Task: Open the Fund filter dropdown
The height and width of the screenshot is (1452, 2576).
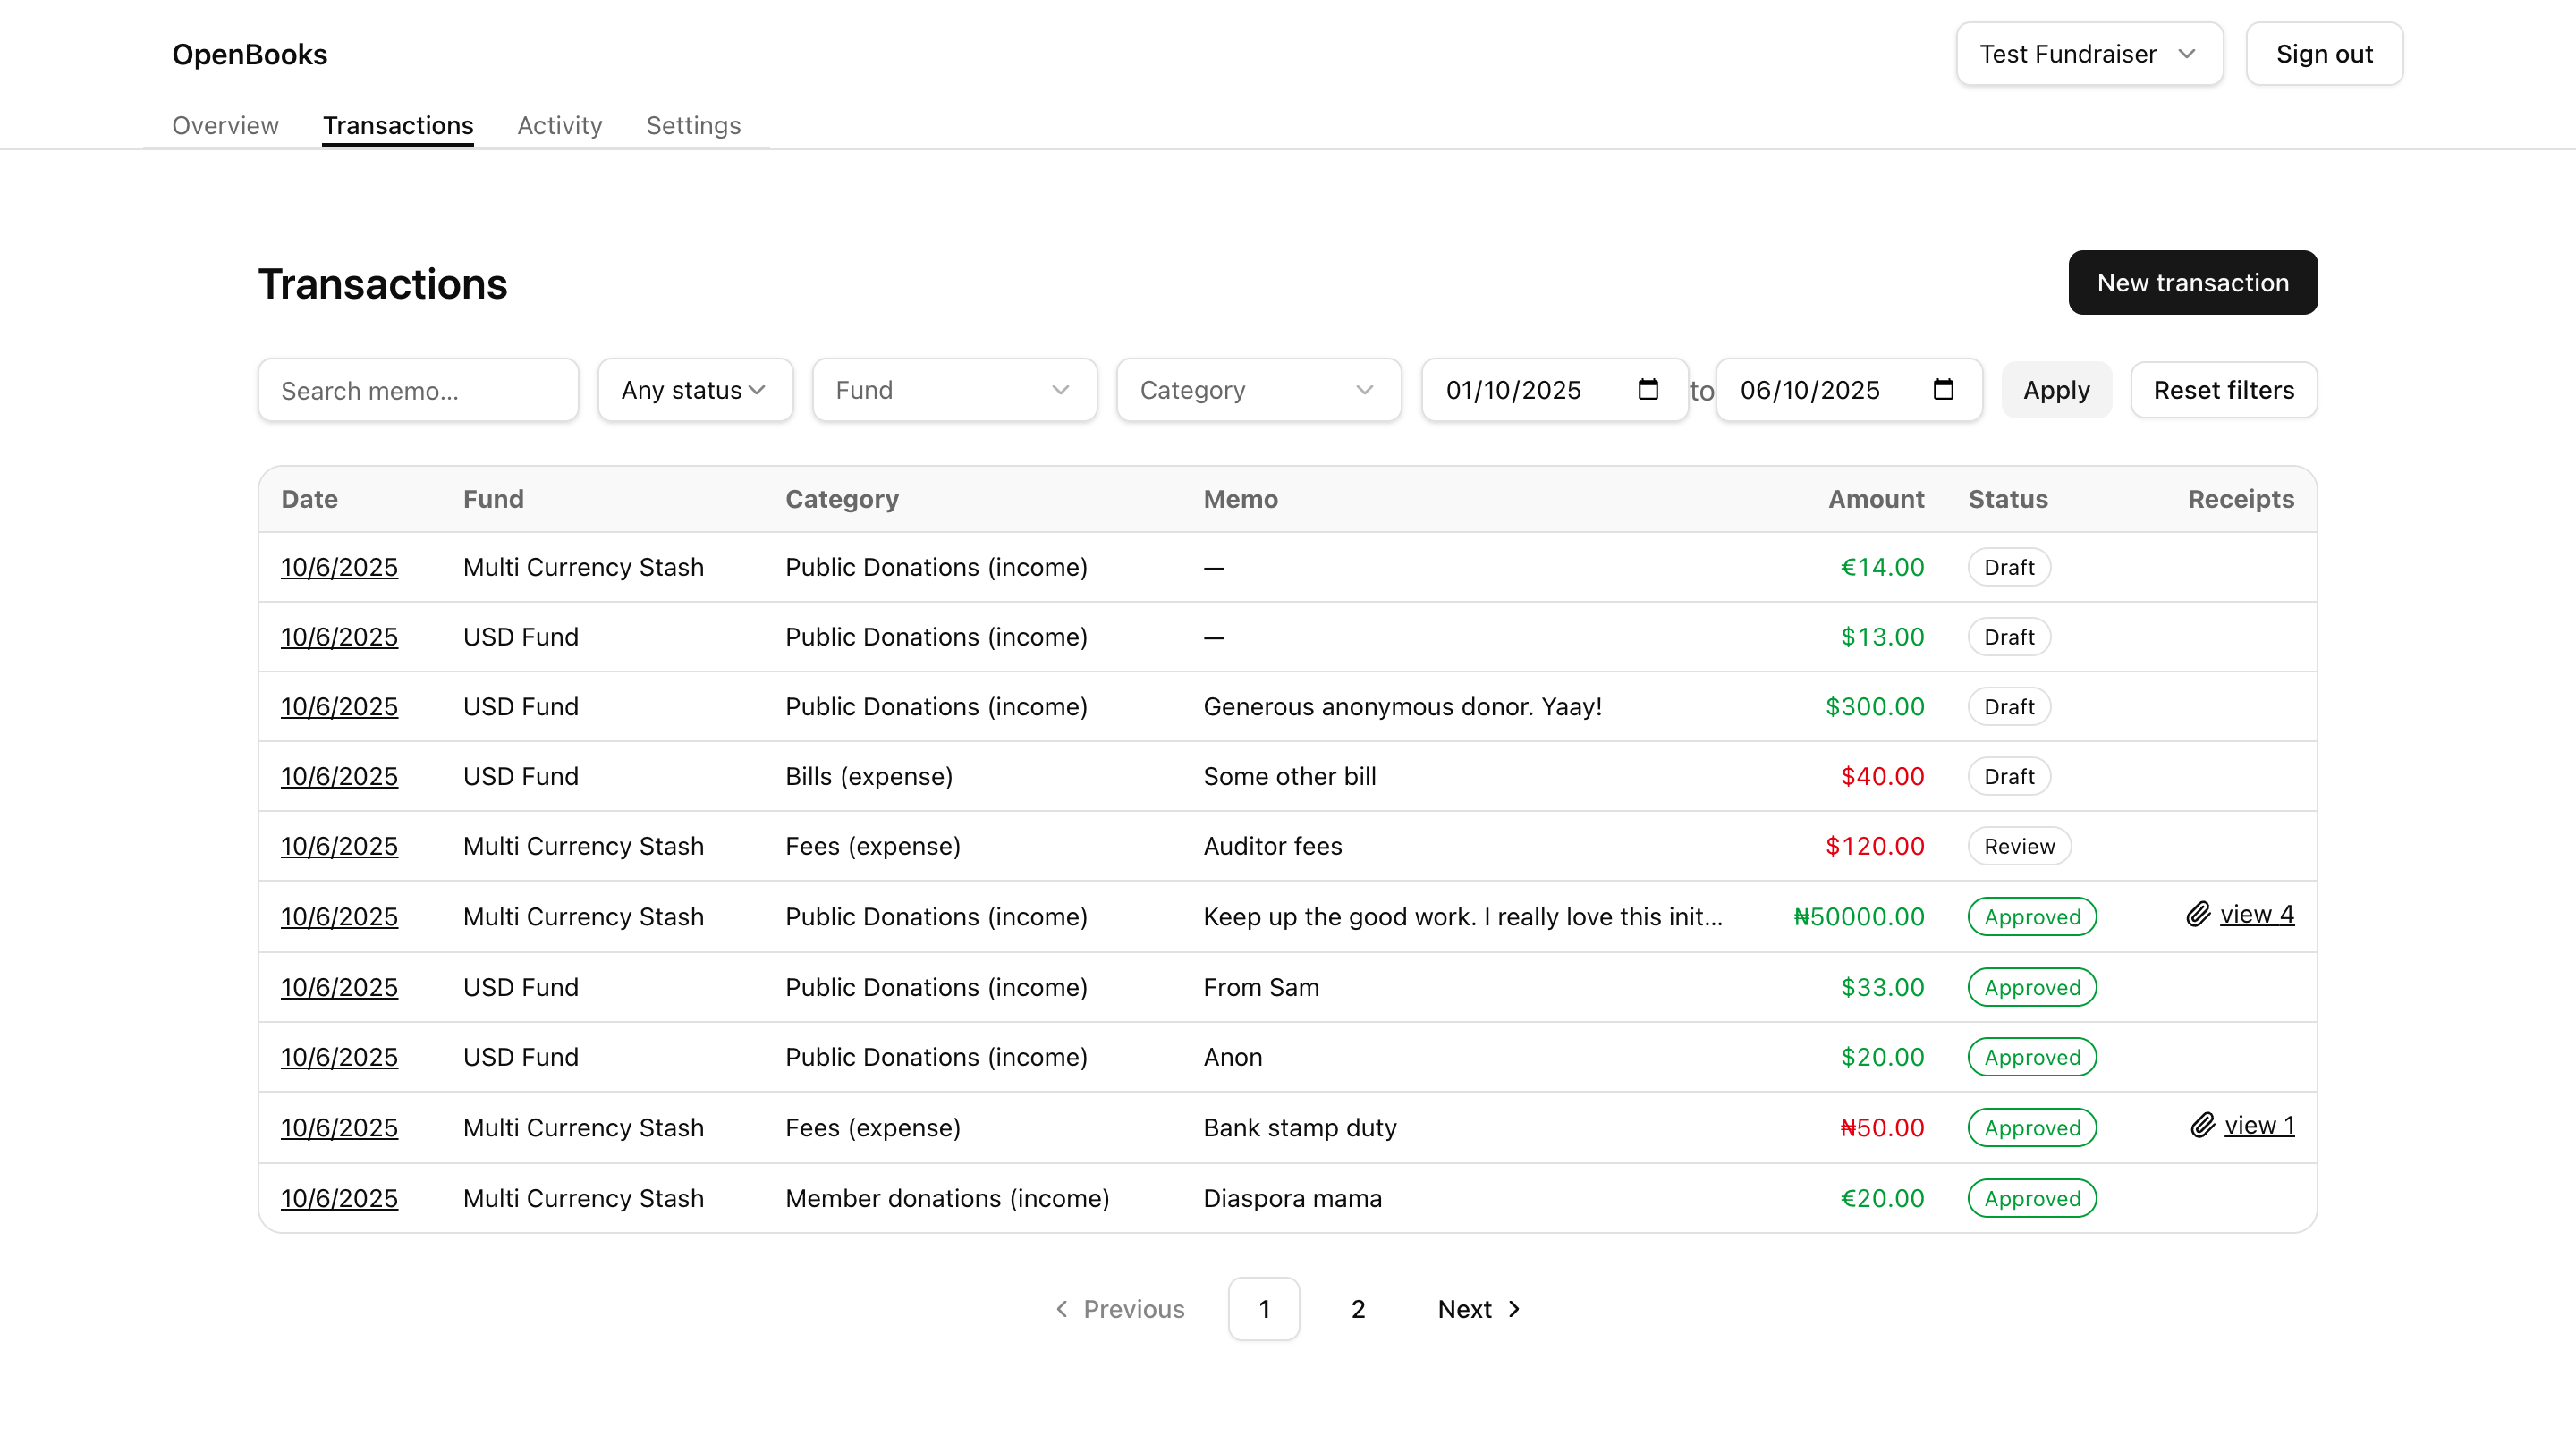Action: coord(954,390)
